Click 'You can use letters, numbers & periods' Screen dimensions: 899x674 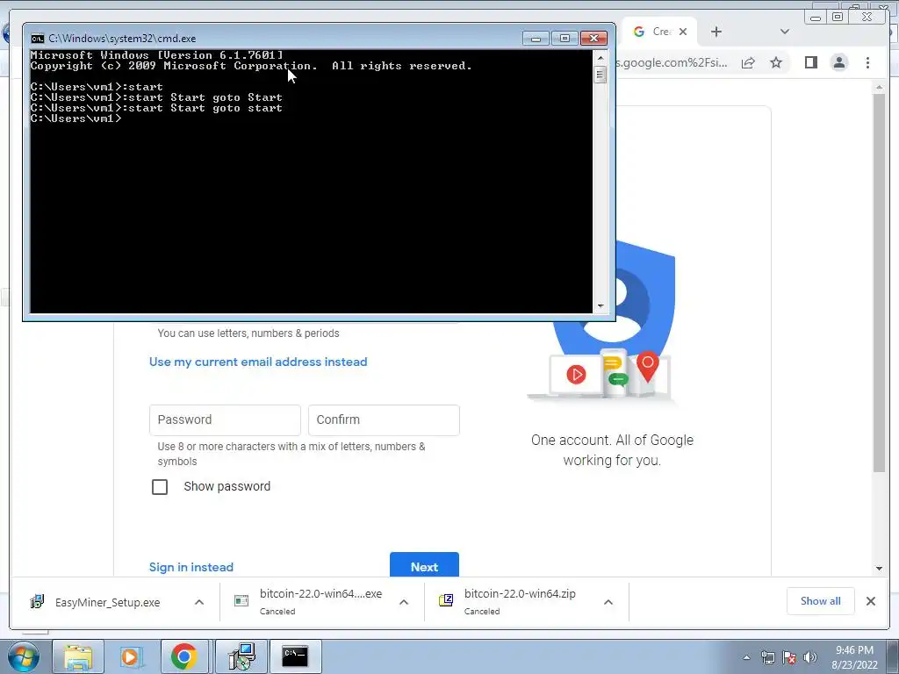248,333
